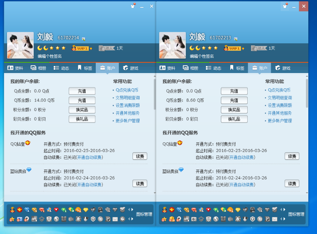Image resolution: width=317 pixels, height=234 pixels.
Task: Click the gold coins icon in window 61702213
Action: [x=172, y=219]
